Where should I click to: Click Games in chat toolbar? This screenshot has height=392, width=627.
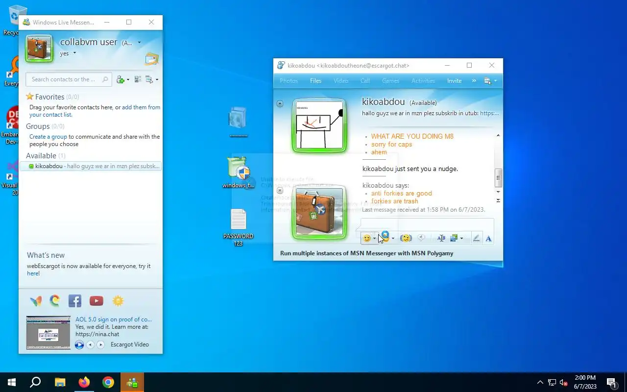[390, 81]
